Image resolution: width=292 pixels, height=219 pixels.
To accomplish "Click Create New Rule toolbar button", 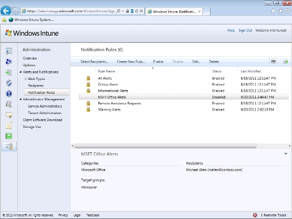I will pyautogui.click(x=130, y=62).
